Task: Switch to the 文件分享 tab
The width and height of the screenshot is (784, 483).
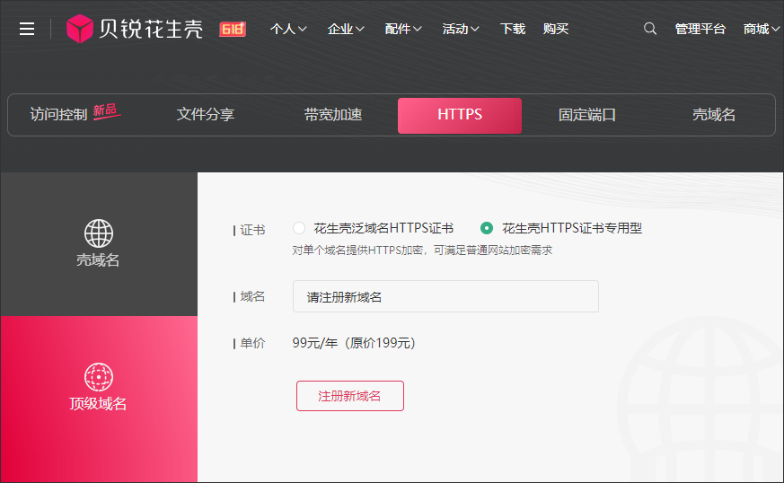Action: tap(206, 115)
